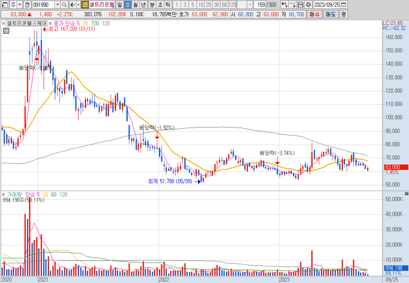Expand the speaker options dropdown arrow
The height and width of the screenshot is (283, 409).
coord(78,5)
